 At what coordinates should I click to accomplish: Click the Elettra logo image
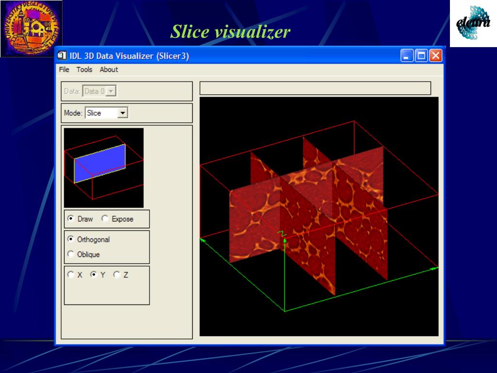pyautogui.click(x=473, y=23)
